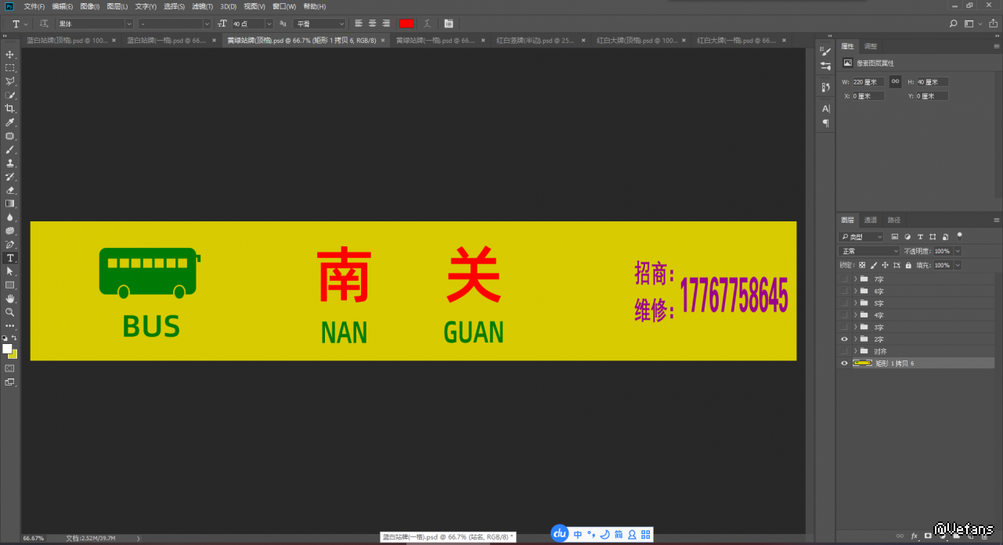Select the Spot Healing Brush tool
The height and width of the screenshot is (545, 1003).
[10, 136]
